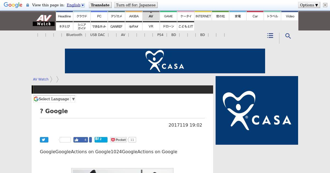The height and width of the screenshot is (173, 330).
Task: Click the Translate button
Action: pyautogui.click(x=100, y=5)
